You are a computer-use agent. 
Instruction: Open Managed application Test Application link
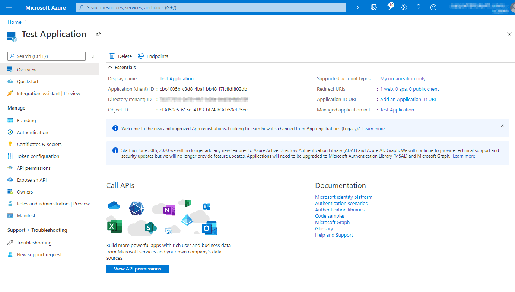[397, 110]
